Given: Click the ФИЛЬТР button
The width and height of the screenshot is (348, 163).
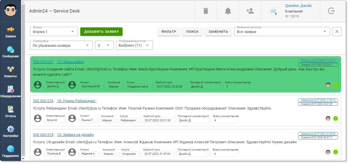Looking at the screenshot, I should point(169,32).
